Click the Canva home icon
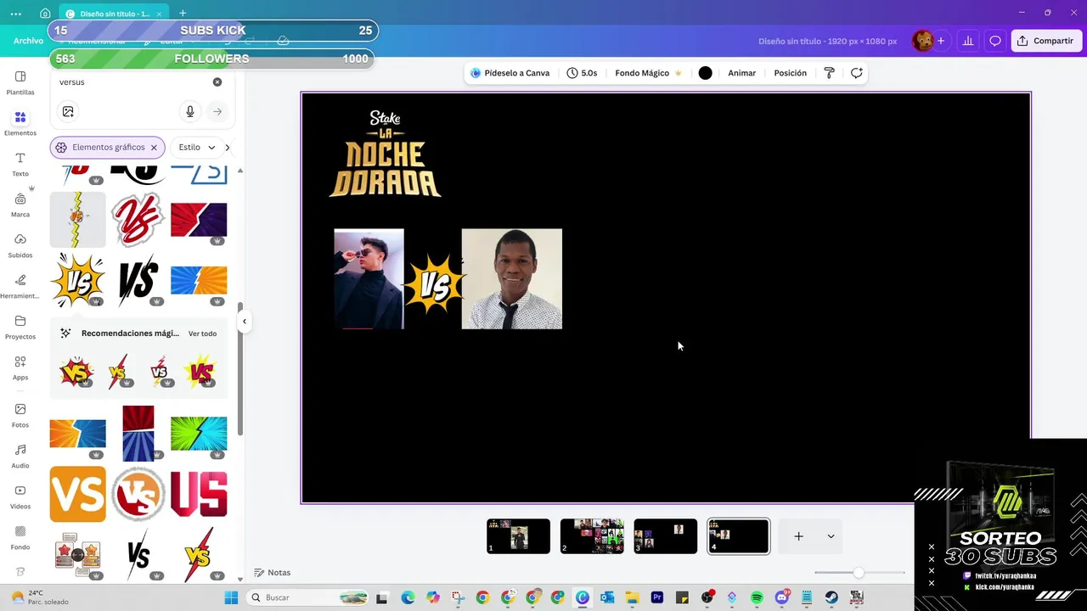Viewport: 1087px width, 611px height. (45, 14)
